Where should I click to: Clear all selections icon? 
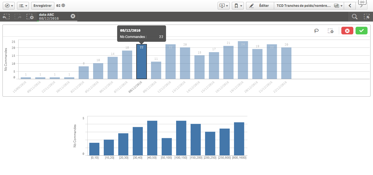tap(30, 17)
